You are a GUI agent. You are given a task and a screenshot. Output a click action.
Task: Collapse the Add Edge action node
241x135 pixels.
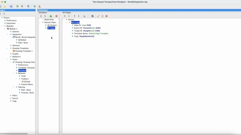pyautogui.click(x=66, y=22)
